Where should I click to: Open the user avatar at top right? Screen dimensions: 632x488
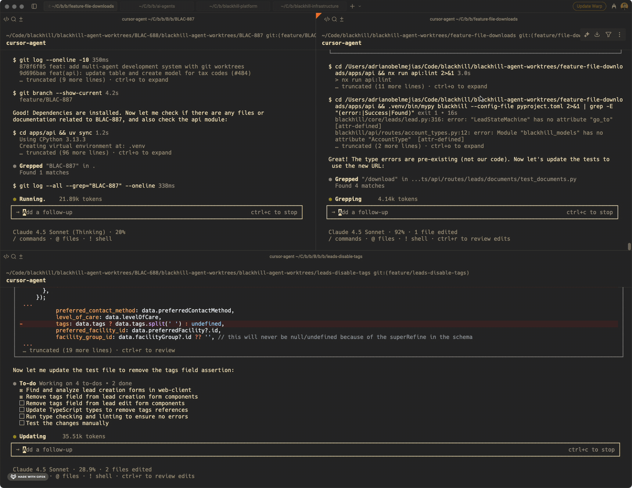(x=624, y=6)
